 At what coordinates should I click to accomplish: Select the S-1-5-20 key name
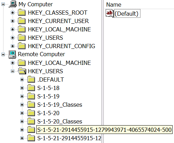coord(48,113)
